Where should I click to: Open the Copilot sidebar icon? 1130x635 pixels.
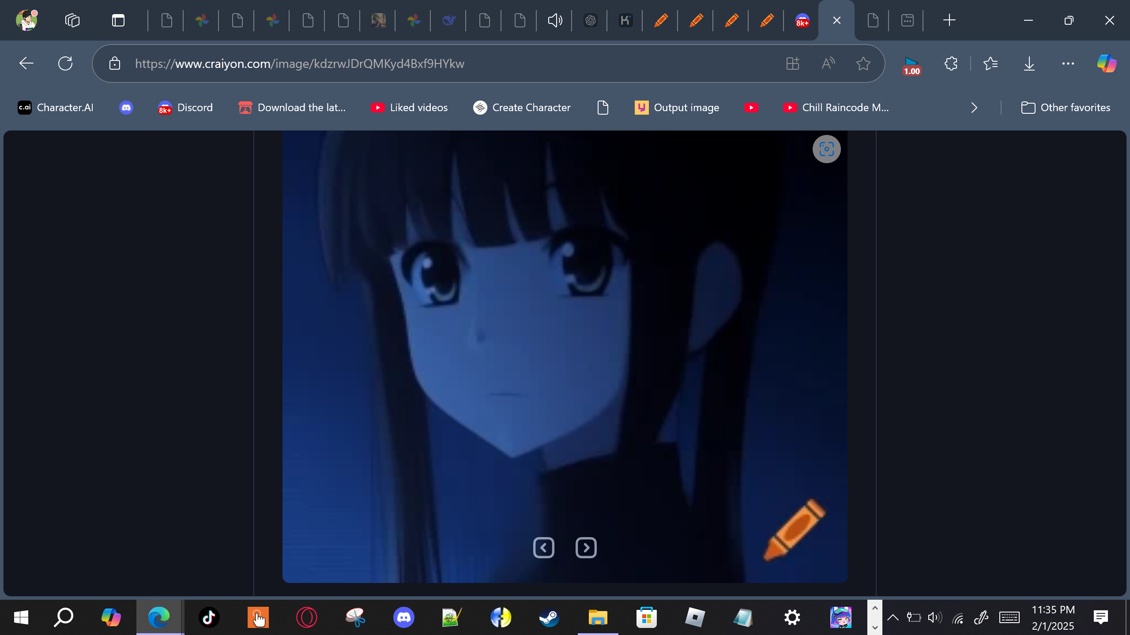coord(1106,63)
